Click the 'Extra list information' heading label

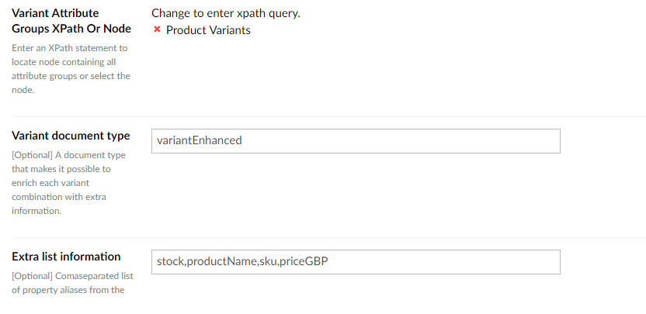coord(66,257)
